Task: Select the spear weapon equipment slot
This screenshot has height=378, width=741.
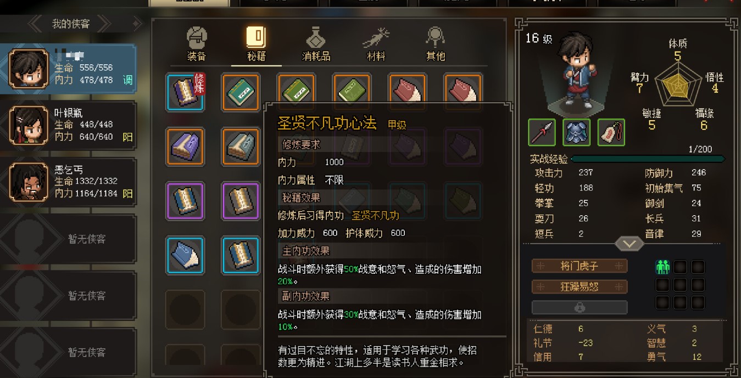Action: 542,132
